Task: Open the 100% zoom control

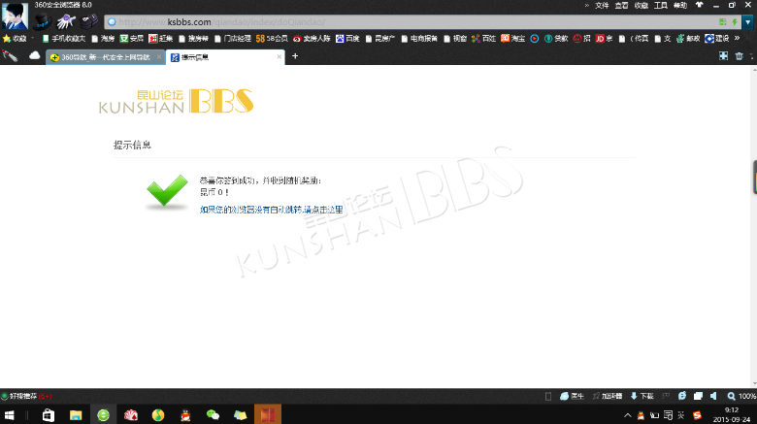Action: pos(742,396)
